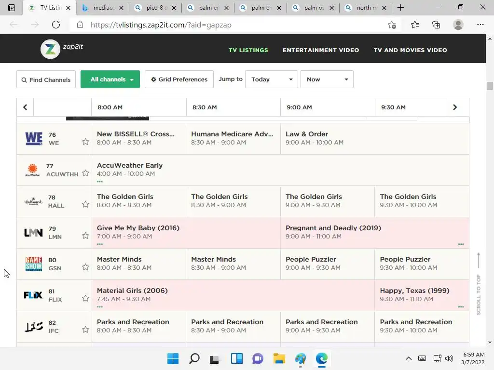The image size is (494, 370).
Task: Open Microsoft Edge taskbar icon
Action: coord(322,358)
